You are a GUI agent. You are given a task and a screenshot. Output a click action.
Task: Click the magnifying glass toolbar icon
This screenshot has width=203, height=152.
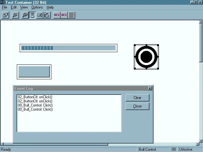pos(25,15)
